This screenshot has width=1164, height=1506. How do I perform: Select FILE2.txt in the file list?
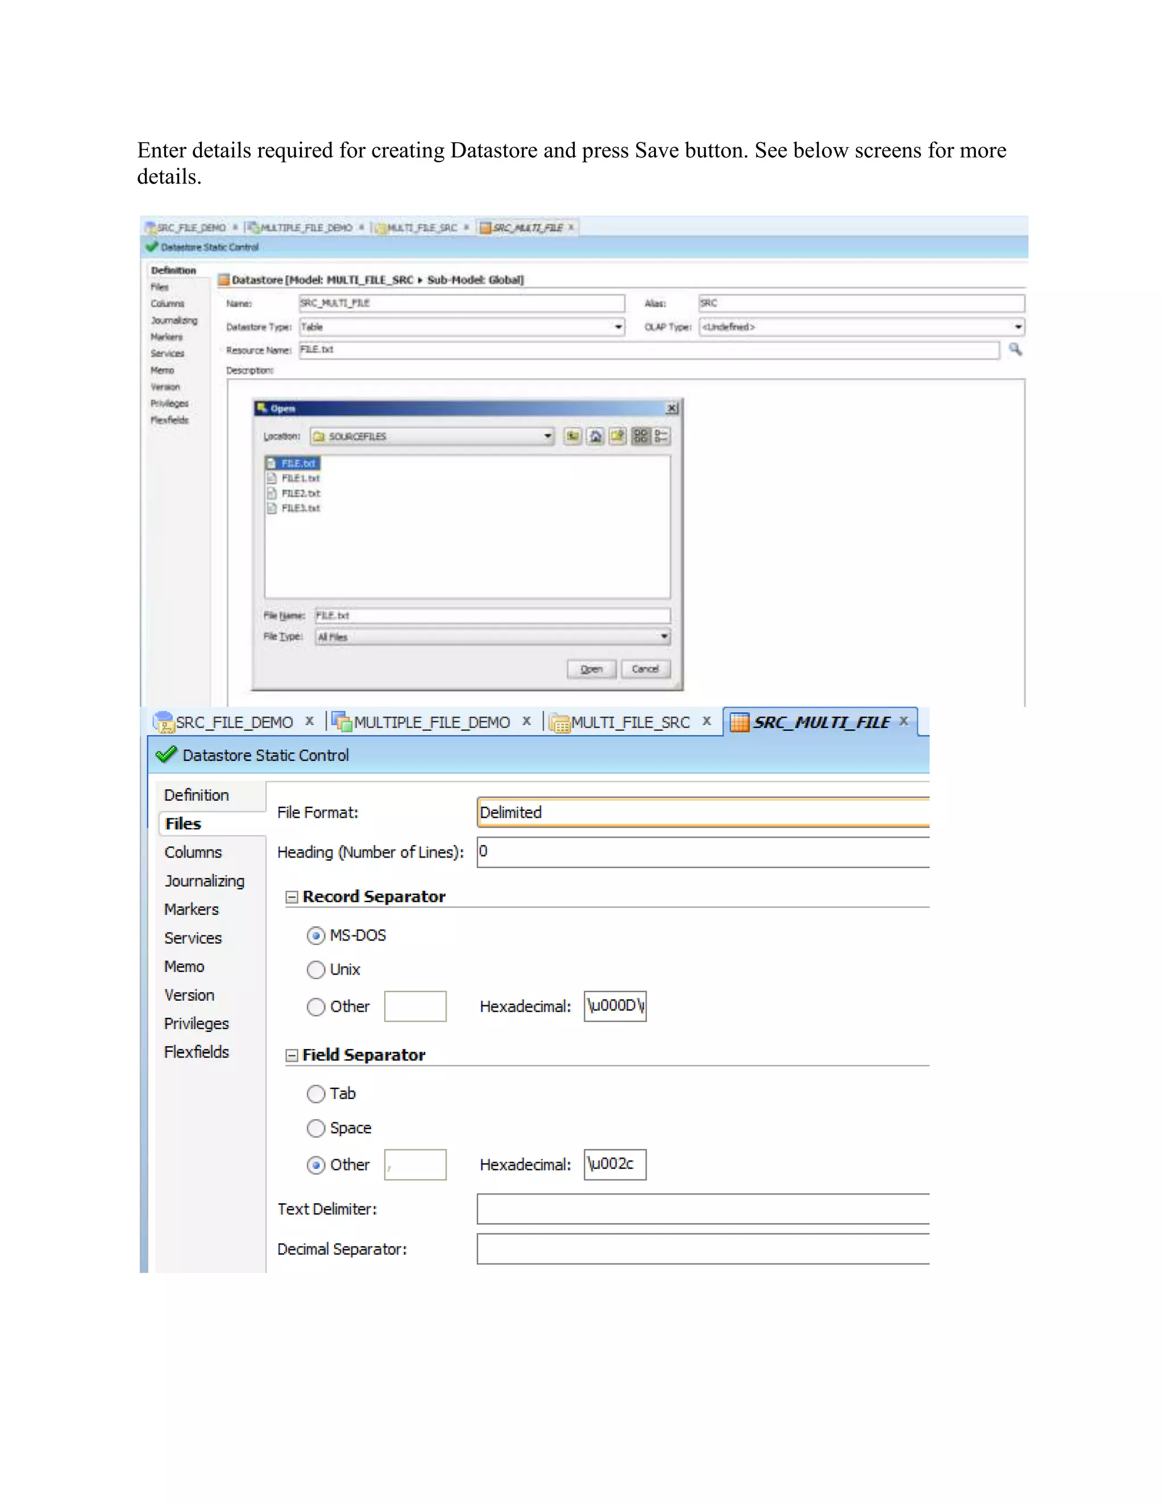294,493
